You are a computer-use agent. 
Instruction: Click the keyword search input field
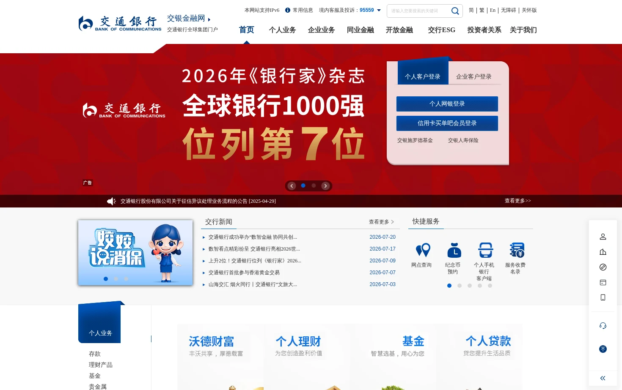(x=419, y=11)
